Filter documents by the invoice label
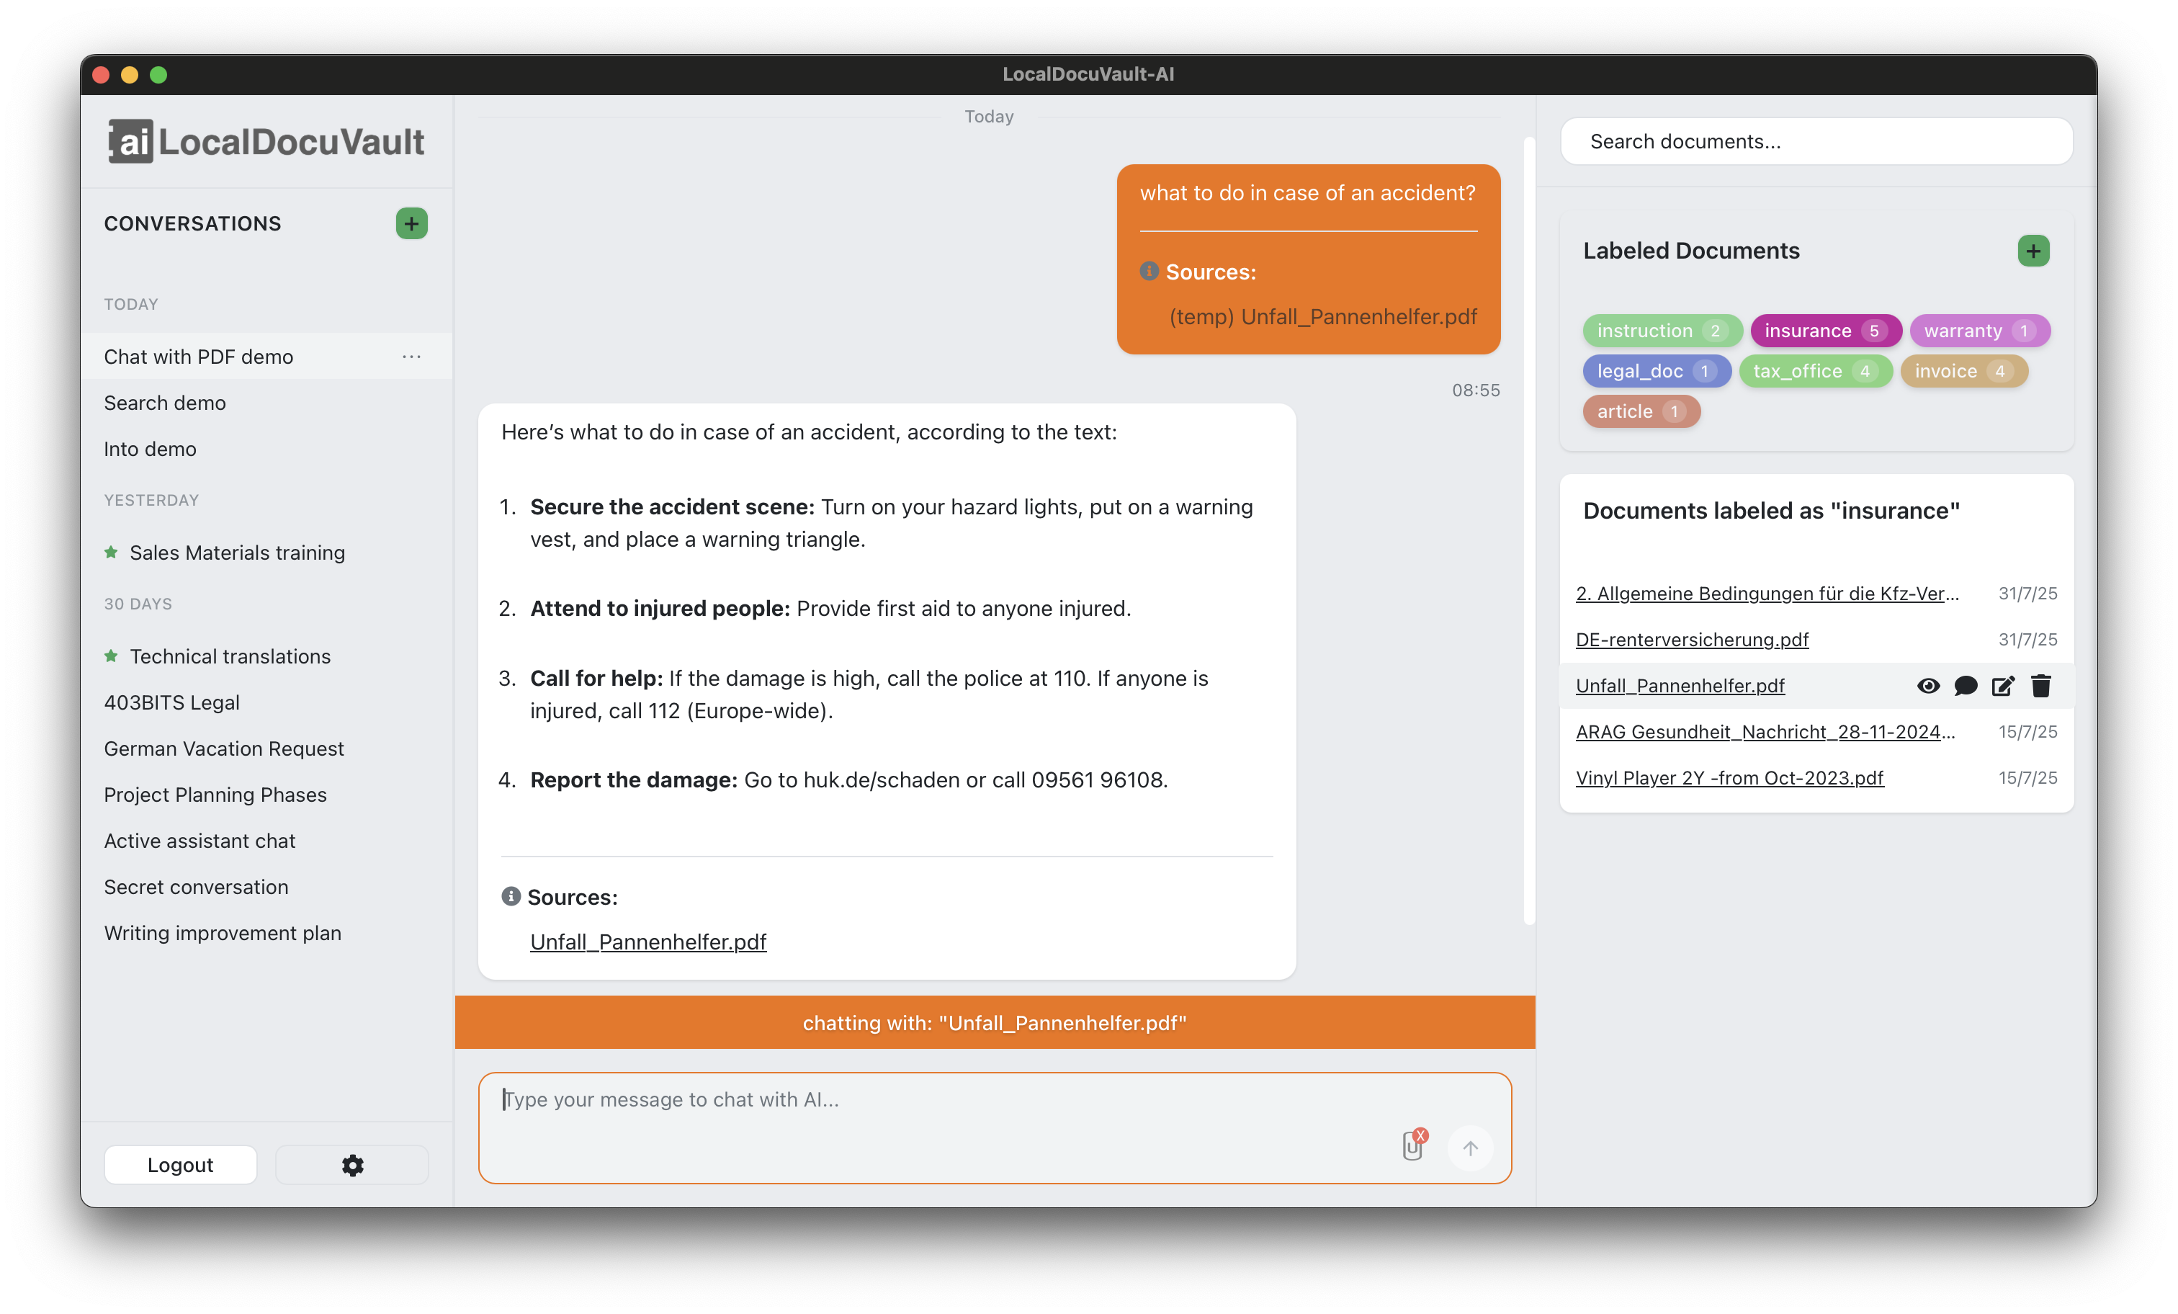The height and width of the screenshot is (1314, 2178). pos(1963,370)
